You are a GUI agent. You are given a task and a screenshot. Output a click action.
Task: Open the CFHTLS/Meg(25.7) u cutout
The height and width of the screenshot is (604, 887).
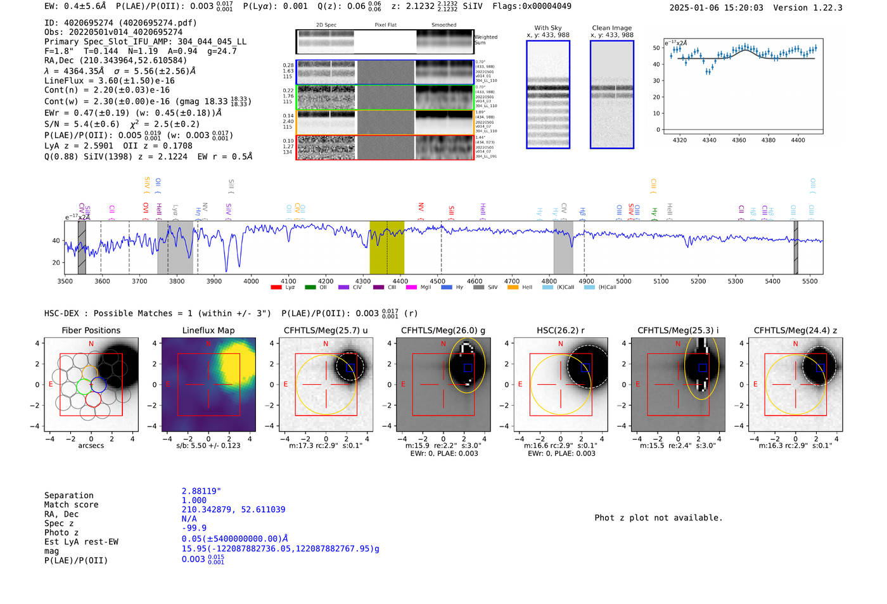(326, 384)
